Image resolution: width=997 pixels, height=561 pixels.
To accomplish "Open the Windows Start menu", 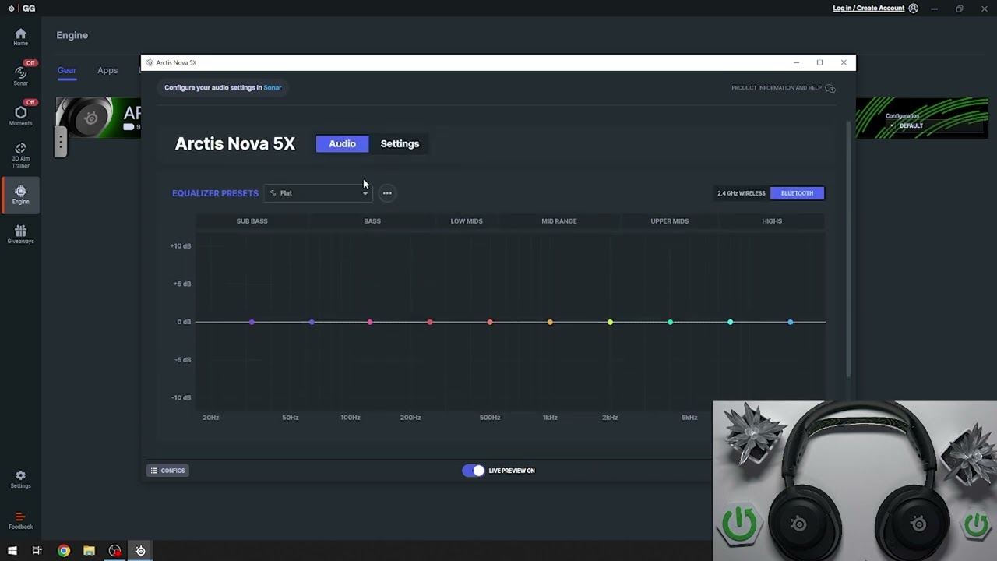I will tap(12, 551).
